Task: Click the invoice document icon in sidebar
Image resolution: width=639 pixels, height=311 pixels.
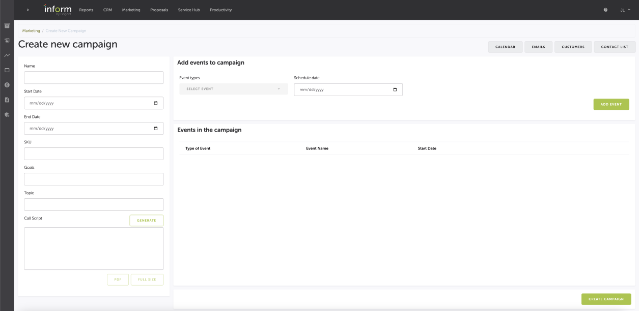Action: point(7,100)
